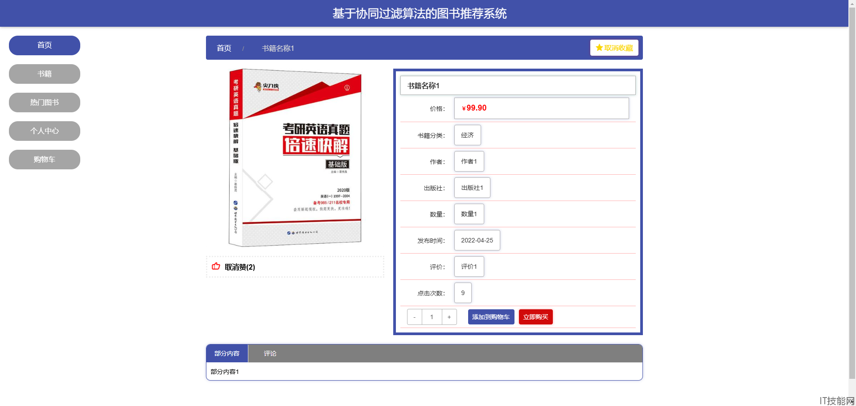Click the publisher value 出版社1
The width and height of the screenshot is (856, 406).
472,188
